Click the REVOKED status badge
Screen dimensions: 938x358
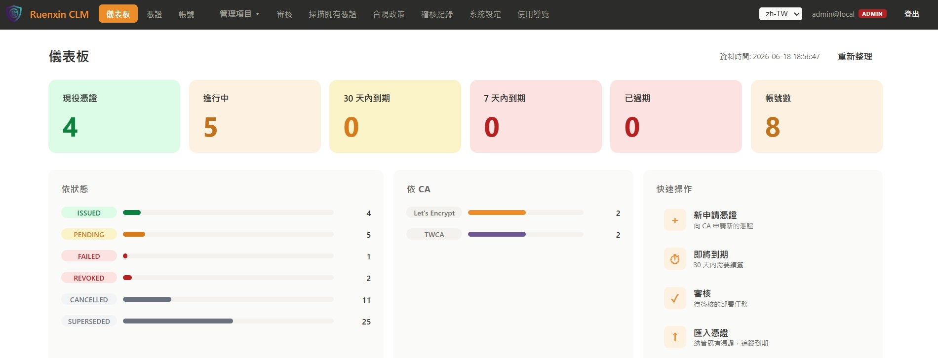[x=89, y=278]
